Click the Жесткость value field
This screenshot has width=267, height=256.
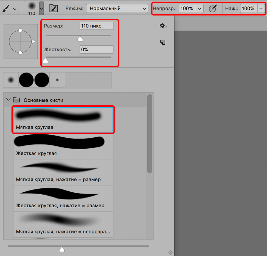96,50
